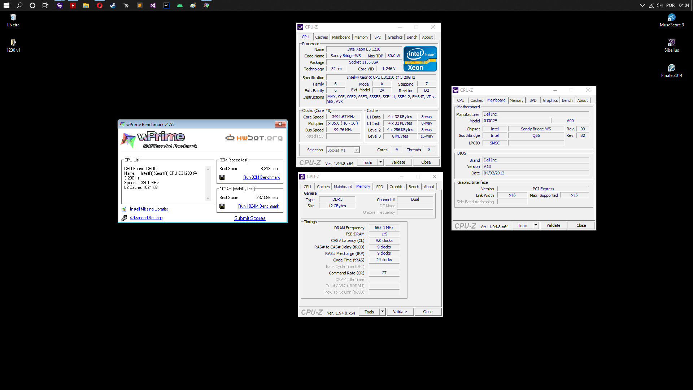Open Memory tab in Mainboard window
This screenshot has height=390, width=693.
(x=517, y=100)
